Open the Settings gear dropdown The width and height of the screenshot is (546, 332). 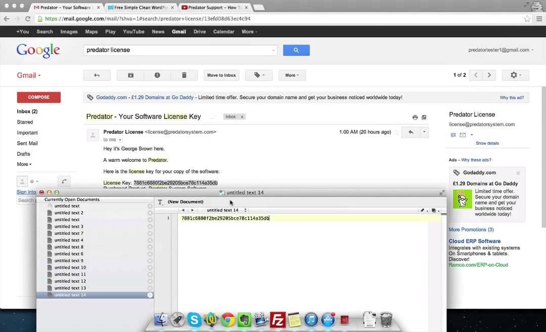click(515, 75)
